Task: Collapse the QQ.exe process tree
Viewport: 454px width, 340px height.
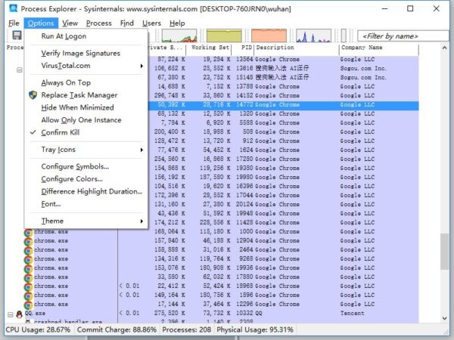Action: (10, 314)
